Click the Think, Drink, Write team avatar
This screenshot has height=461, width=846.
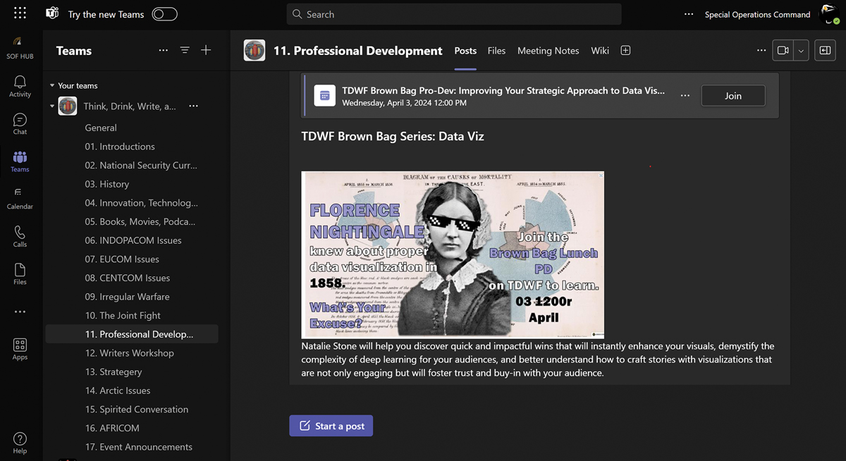[x=68, y=106]
